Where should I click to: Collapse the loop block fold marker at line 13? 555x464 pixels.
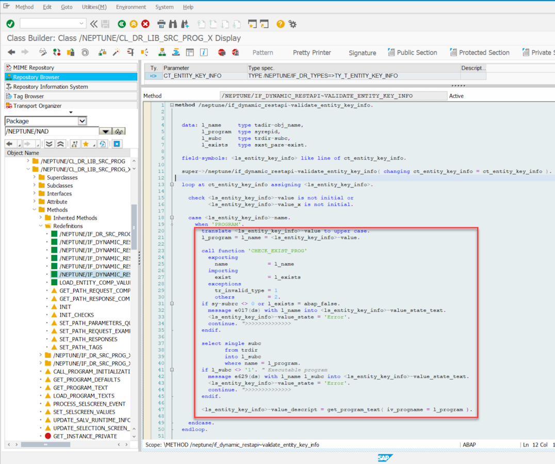click(x=172, y=185)
